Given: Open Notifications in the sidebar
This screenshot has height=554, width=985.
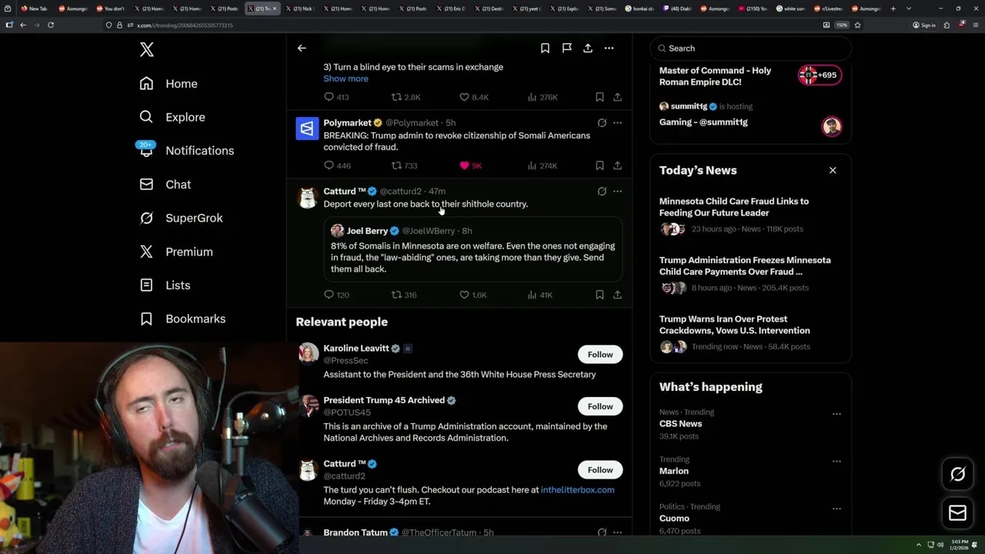Looking at the screenshot, I should tap(187, 151).
